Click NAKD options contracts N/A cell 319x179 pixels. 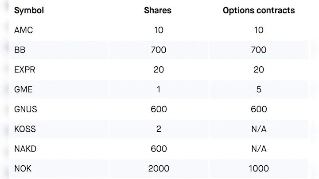tap(259, 149)
